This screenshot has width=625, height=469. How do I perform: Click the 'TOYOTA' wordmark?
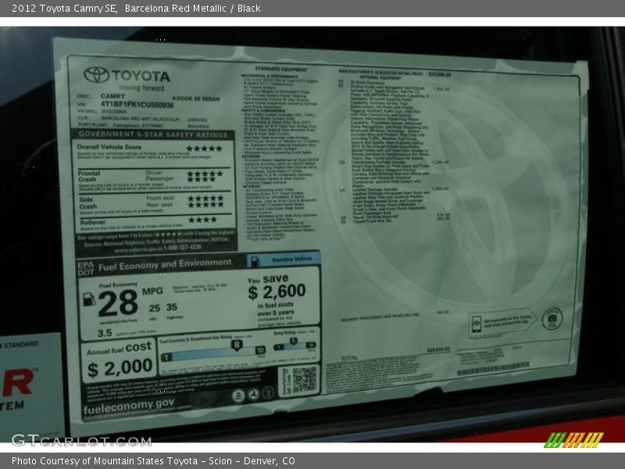point(141,76)
